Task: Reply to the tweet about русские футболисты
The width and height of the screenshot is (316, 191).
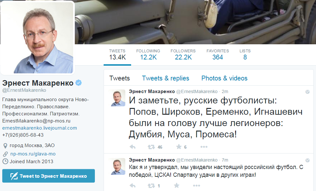Action: (x=133, y=147)
